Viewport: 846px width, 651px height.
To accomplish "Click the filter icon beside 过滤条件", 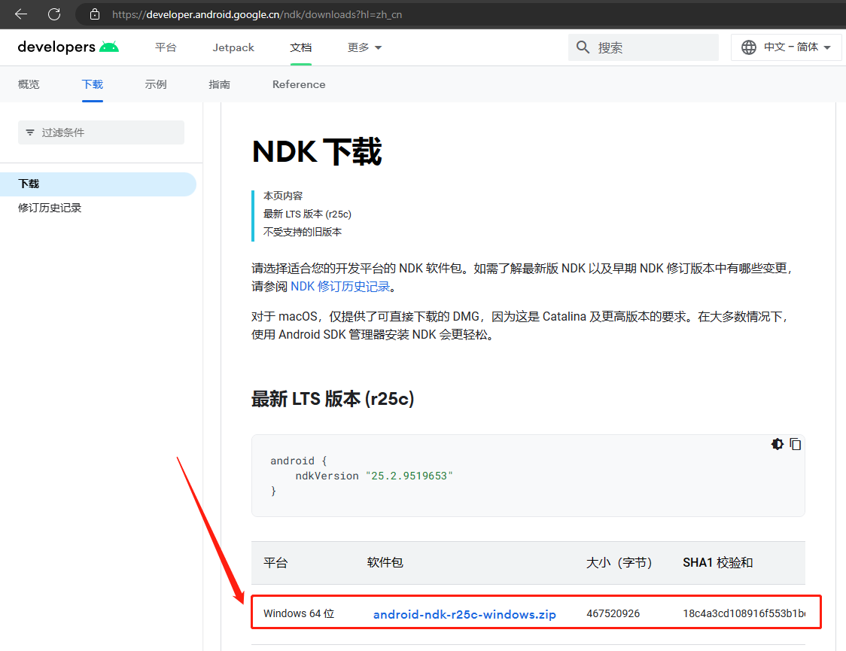I will pyautogui.click(x=30, y=132).
